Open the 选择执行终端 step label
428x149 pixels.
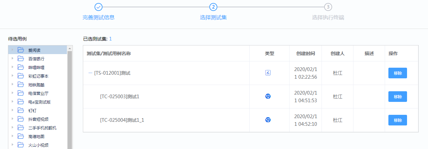(x=328, y=18)
